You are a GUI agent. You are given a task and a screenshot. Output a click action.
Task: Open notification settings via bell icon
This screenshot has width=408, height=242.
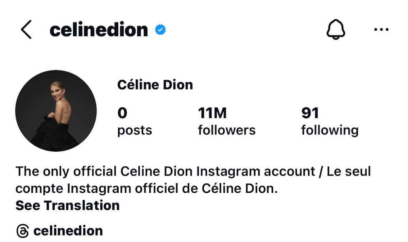[336, 30]
